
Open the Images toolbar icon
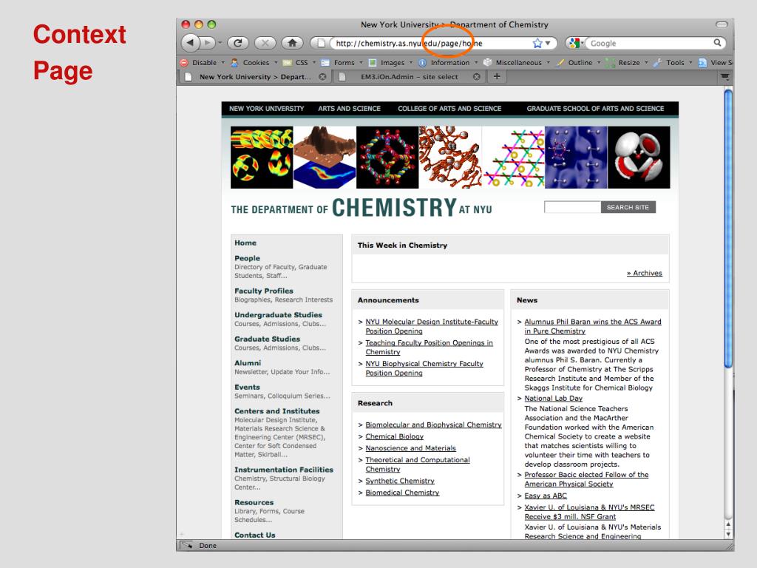373,63
